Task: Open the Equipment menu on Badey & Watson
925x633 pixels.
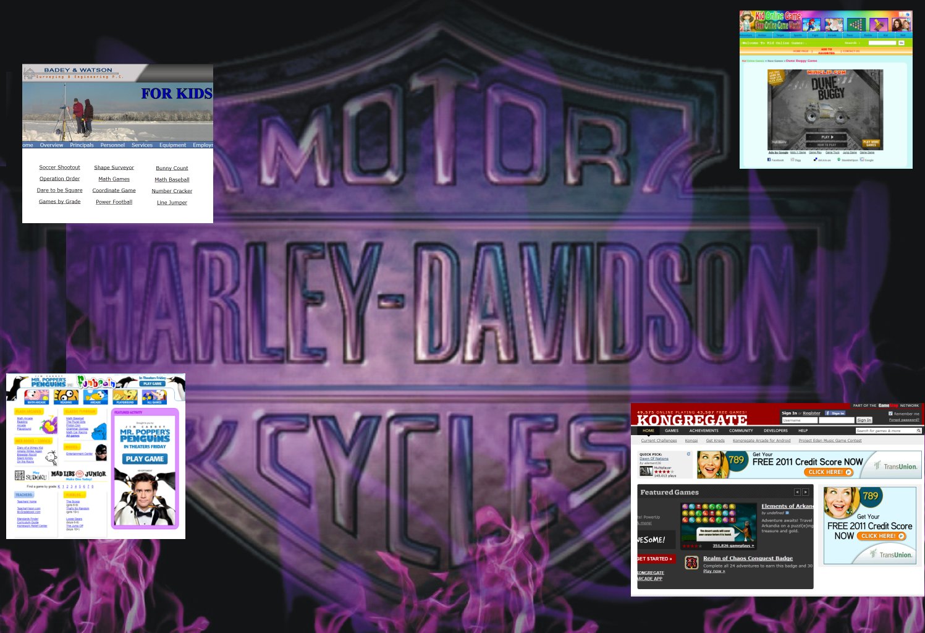Action: (x=172, y=145)
